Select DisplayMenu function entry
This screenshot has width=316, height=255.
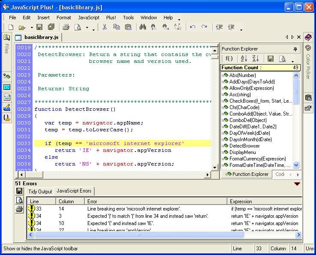[242, 152]
